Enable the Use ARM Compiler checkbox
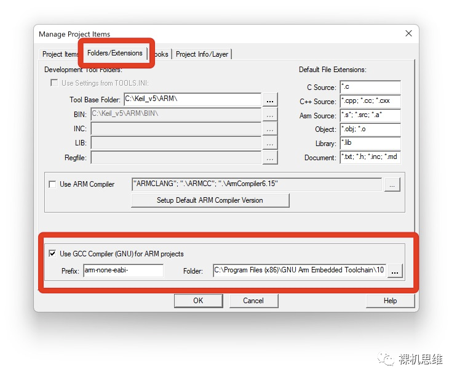Image resolution: width=457 pixels, height=379 pixels. [52, 184]
